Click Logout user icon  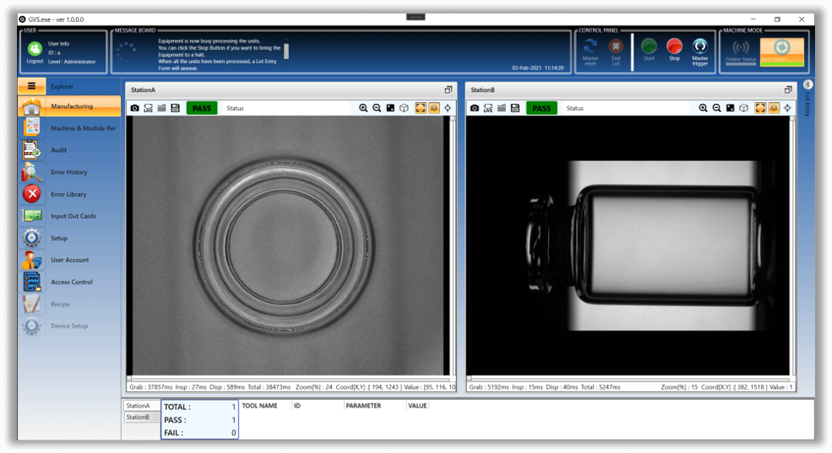click(35, 49)
